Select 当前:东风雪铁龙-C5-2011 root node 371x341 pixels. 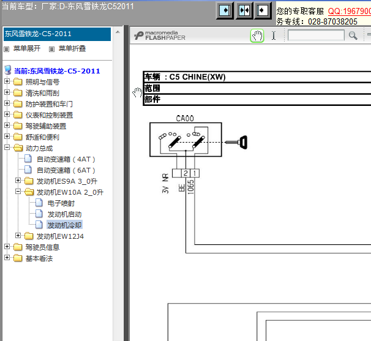tap(57, 71)
